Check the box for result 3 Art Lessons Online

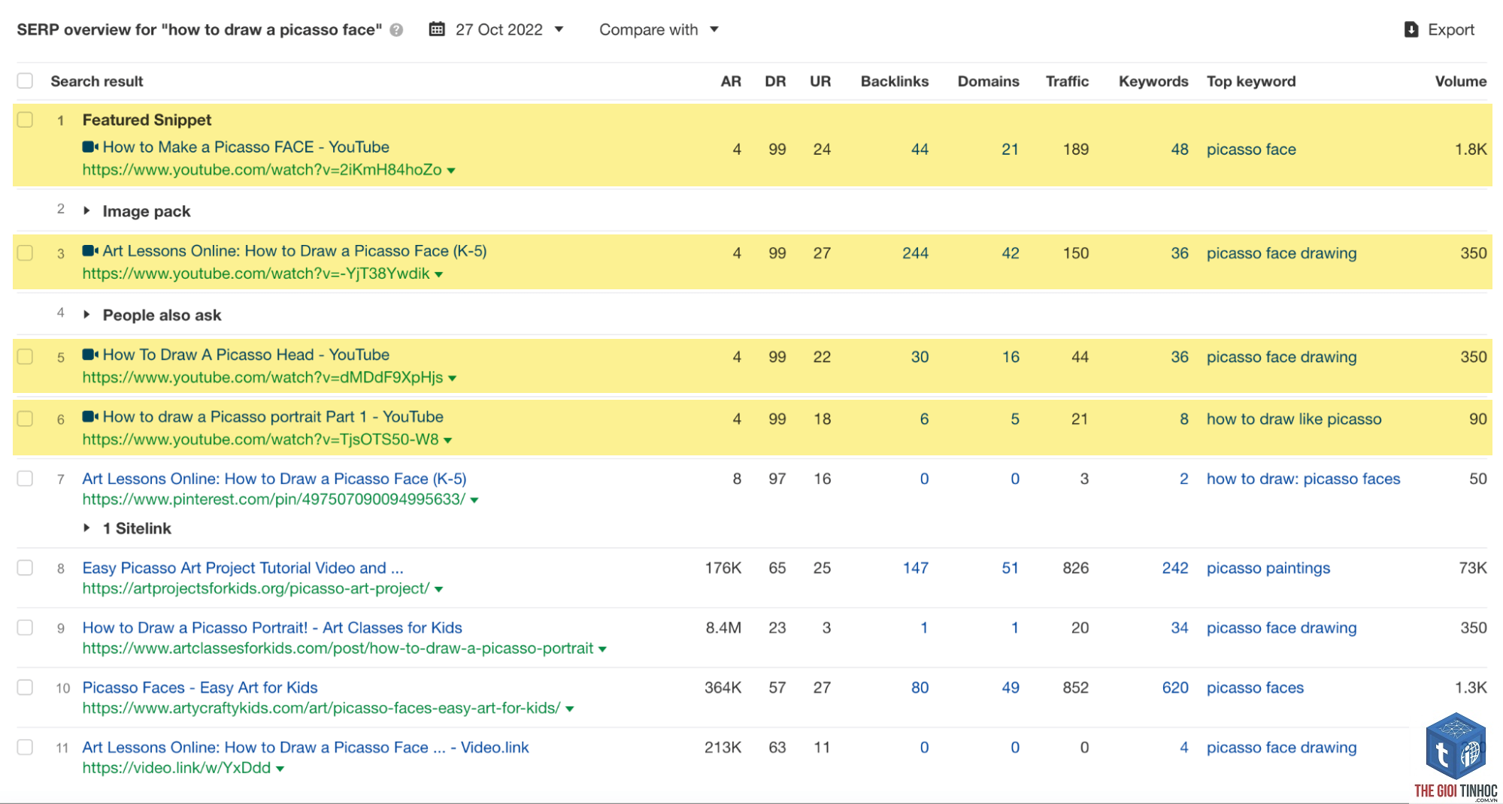tap(25, 252)
